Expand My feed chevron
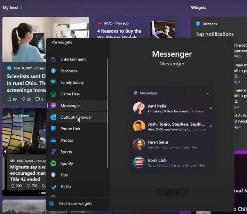 [x=21, y=7]
